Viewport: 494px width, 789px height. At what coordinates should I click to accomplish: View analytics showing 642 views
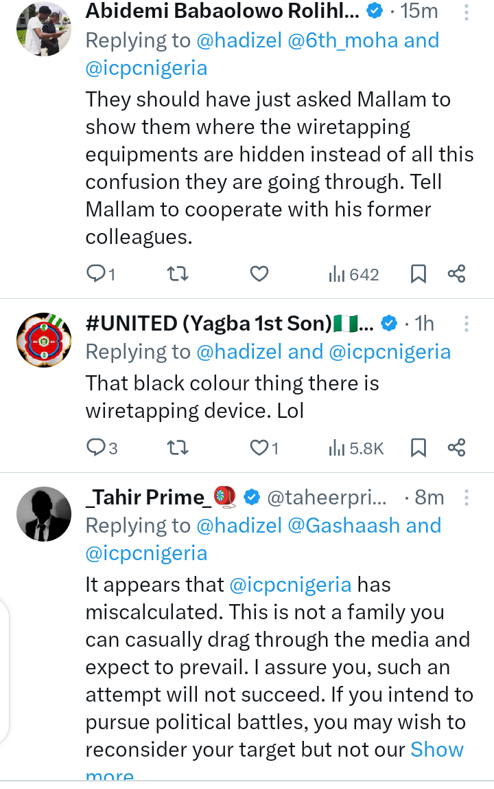(353, 274)
